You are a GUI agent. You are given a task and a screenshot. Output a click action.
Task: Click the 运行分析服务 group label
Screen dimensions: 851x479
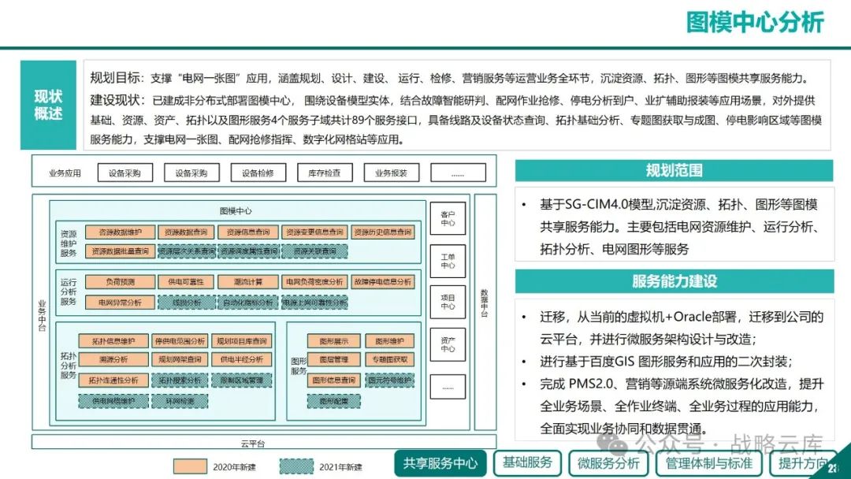(x=69, y=291)
